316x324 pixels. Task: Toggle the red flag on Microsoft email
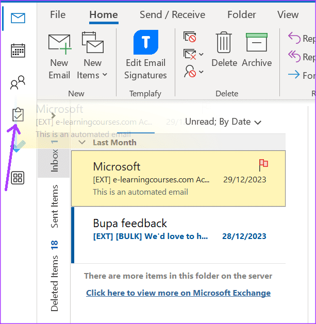point(263,165)
